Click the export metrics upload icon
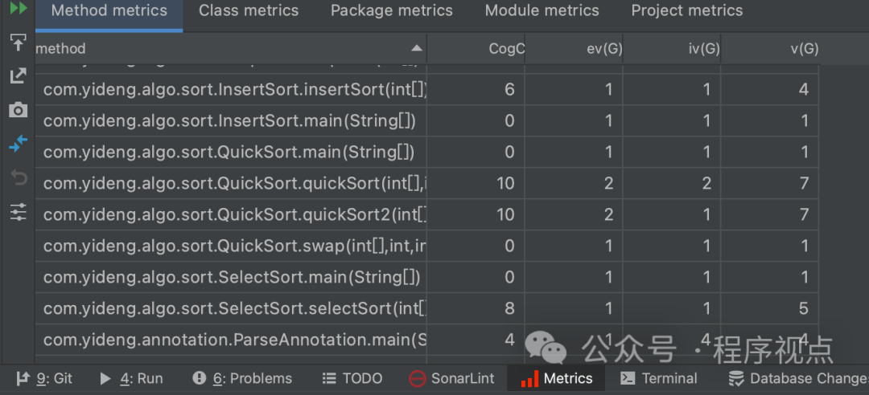 click(18, 43)
